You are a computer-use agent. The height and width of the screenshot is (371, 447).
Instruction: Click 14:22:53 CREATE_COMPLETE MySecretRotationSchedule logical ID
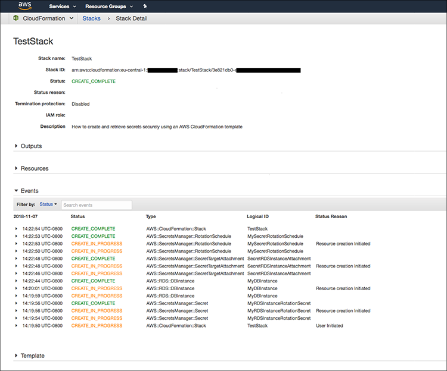click(275, 236)
